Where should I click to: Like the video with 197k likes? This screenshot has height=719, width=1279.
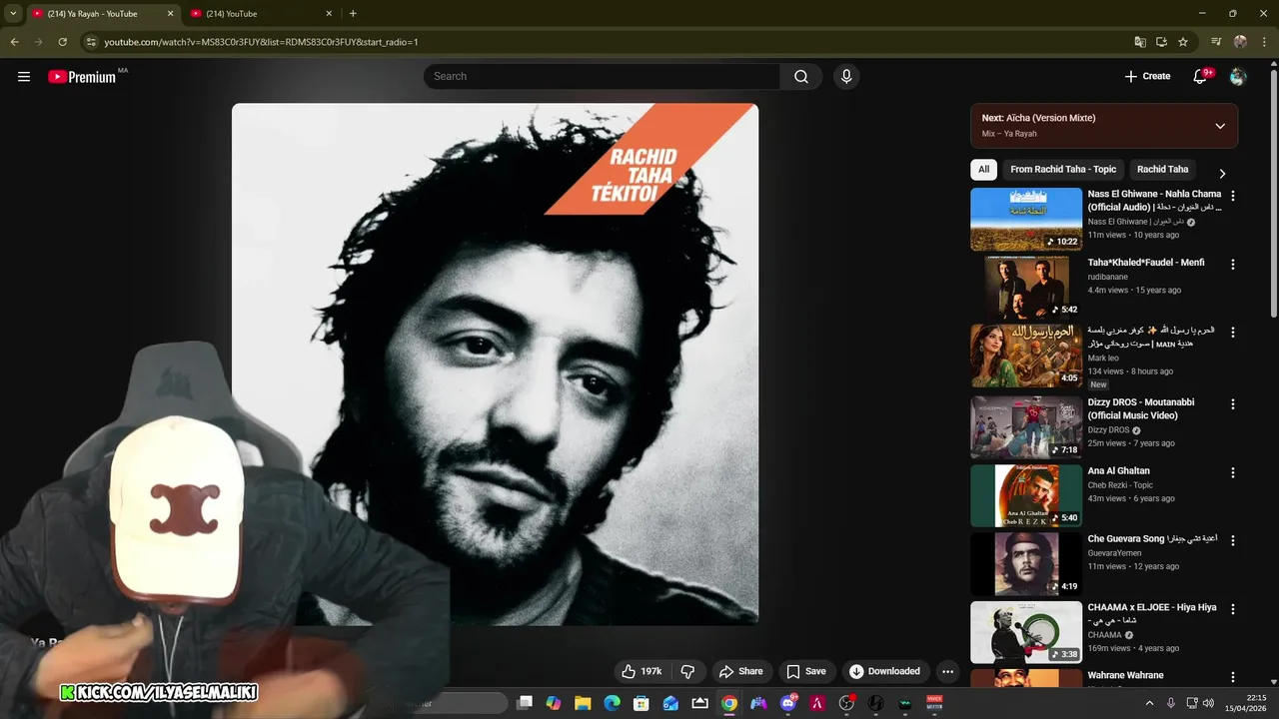641,671
